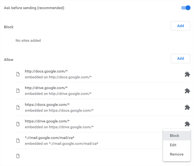
Task: Click page icon beside https://drive.google.com entry
Action: pyautogui.click(x=18, y=124)
